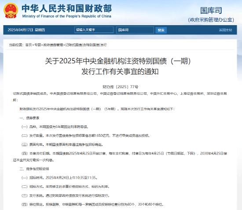Viewport: 242px width, 210px height.
Task: Open the 首页 breadcrumb link
Action: tap(29, 45)
